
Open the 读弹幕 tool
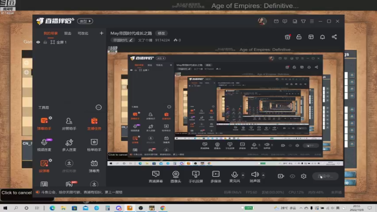point(44,166)
